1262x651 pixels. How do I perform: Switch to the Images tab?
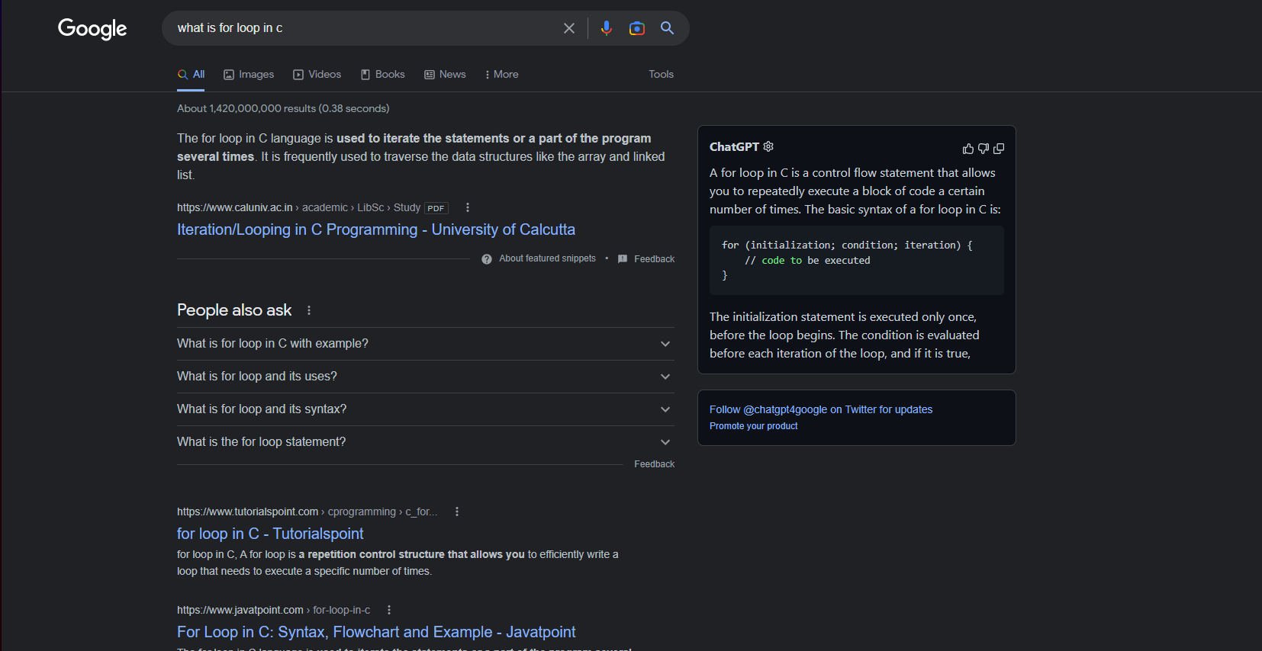coord(249,74)
